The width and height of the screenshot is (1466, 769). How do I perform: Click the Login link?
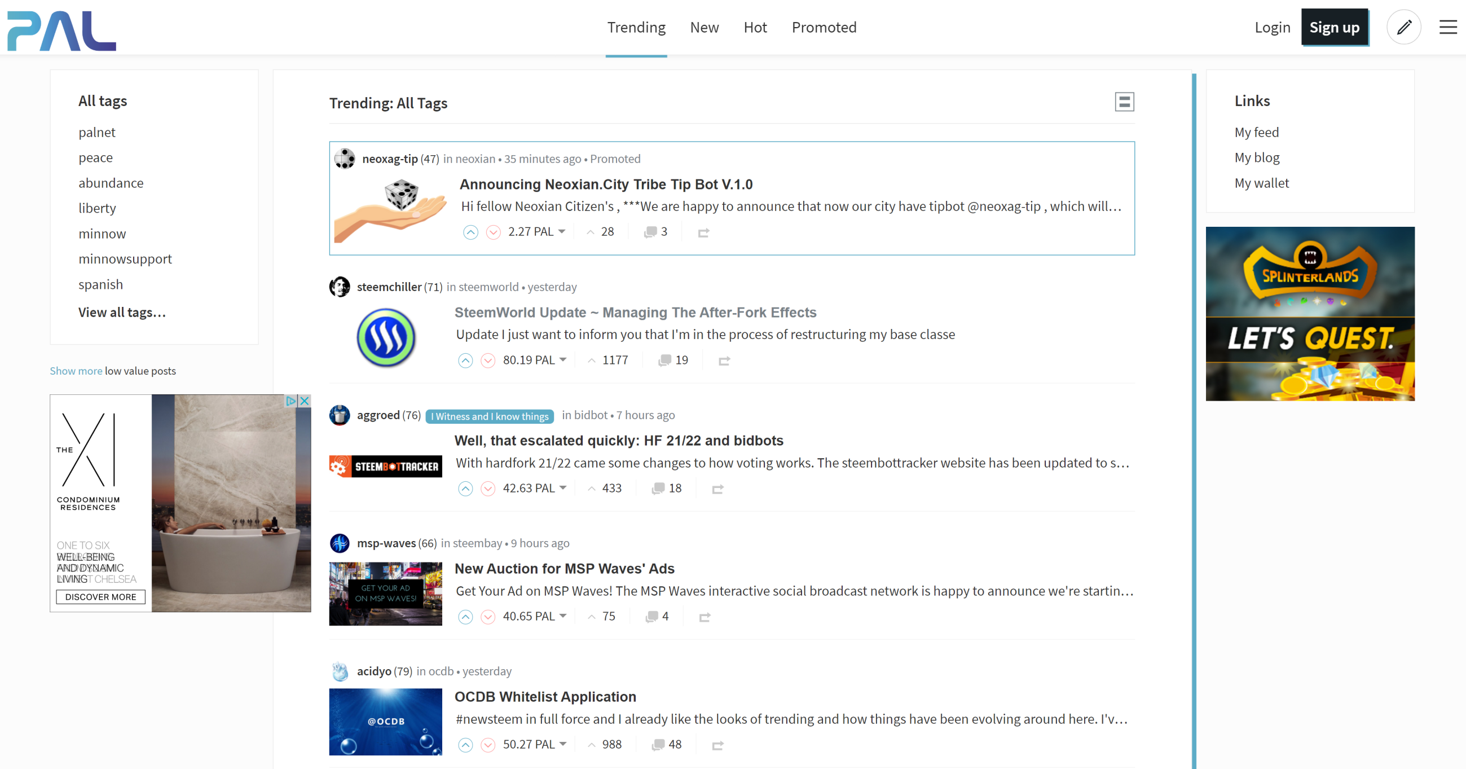click(1273, 27)
